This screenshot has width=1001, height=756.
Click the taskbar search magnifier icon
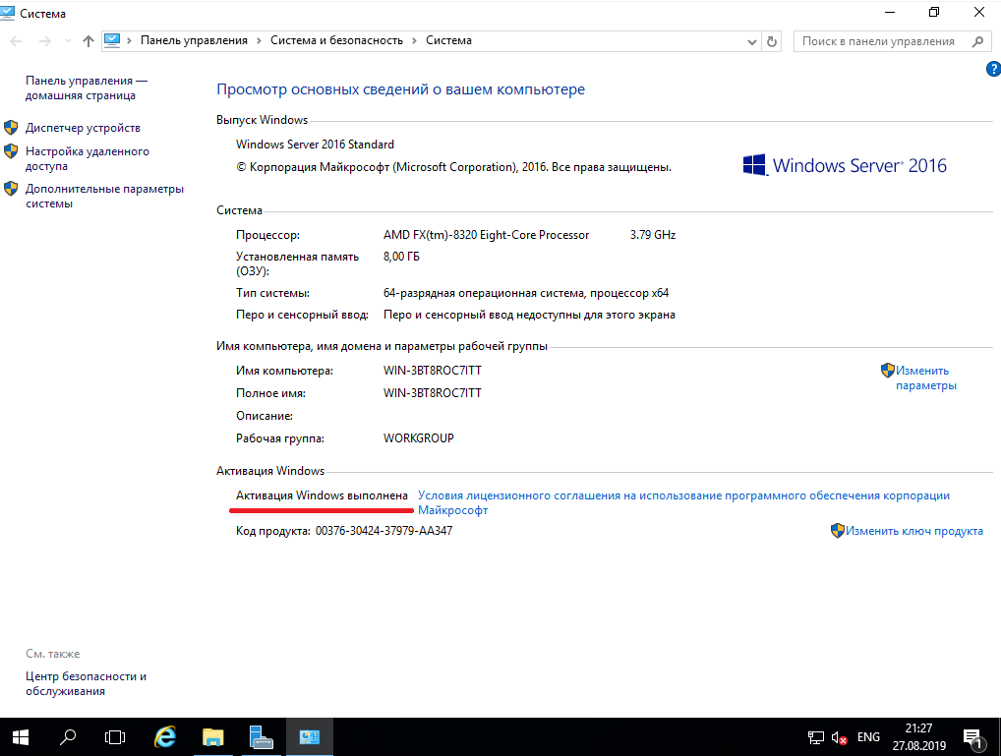coord(69,736)
